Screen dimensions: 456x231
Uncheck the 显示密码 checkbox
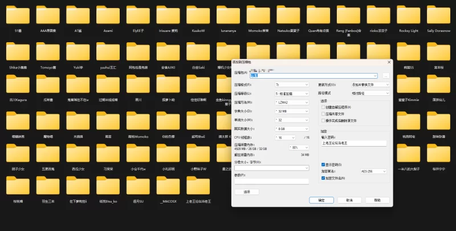(x=324, y=164)
